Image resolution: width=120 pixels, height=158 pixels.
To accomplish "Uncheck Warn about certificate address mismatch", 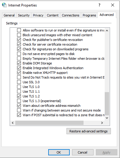I will pos(19,106).
